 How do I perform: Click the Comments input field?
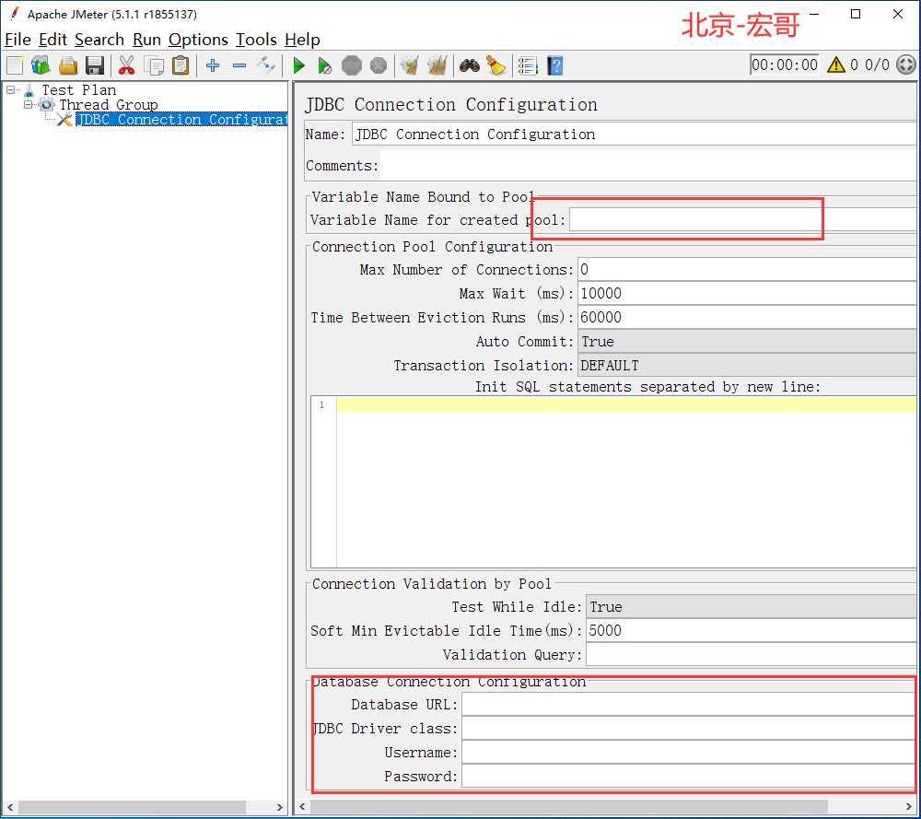(x=648, y=166)
